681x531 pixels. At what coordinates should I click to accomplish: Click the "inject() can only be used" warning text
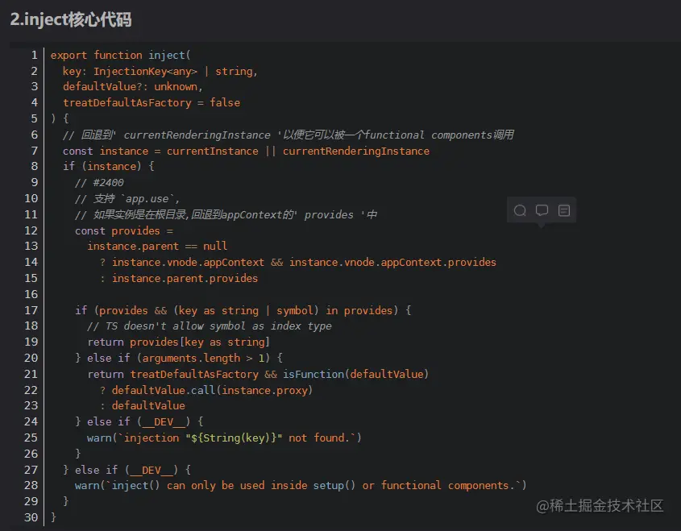click(189, 485)
